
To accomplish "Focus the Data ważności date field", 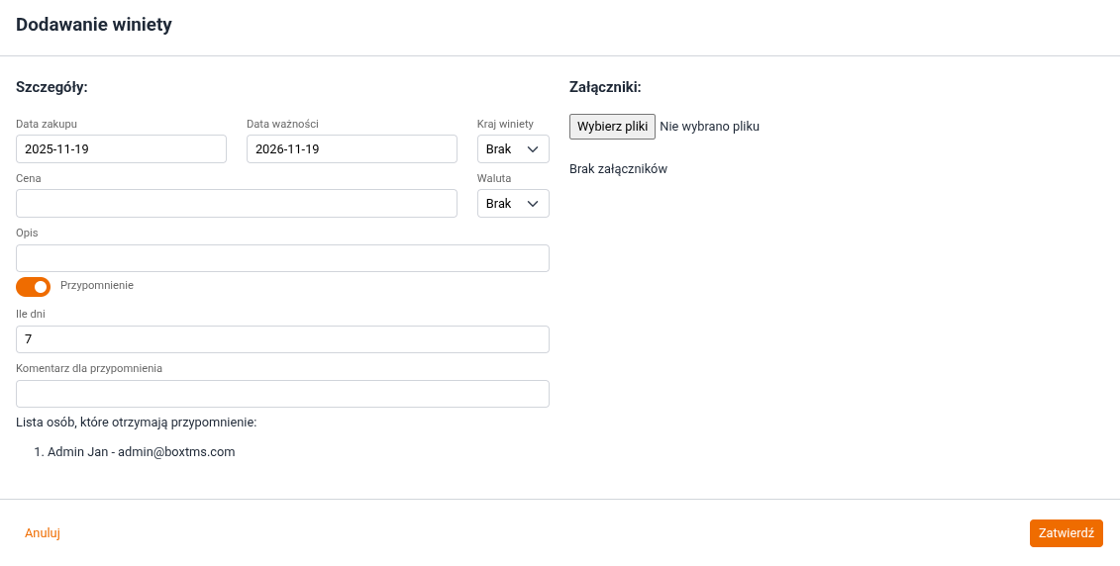I will tap(352, 148).
